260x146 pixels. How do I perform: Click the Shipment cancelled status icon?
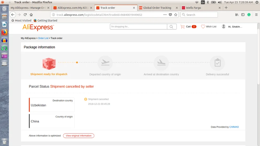(86, 99)
